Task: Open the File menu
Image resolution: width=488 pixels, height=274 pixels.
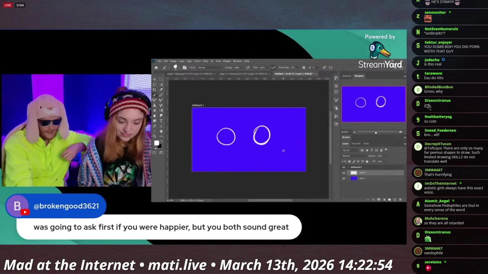Action: pyautogui.click(x=159, y=61)
